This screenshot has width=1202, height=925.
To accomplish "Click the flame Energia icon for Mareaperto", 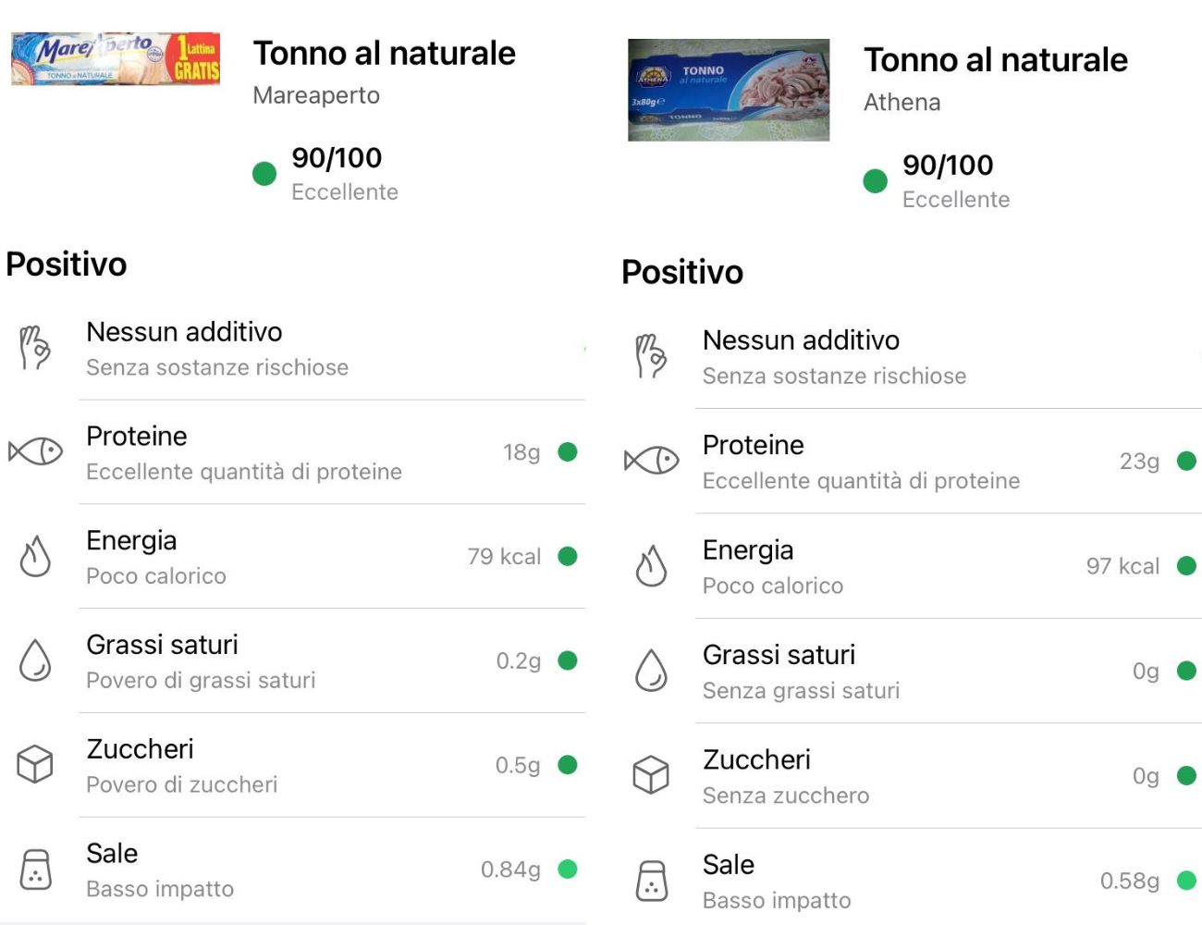I will point(34,556).
